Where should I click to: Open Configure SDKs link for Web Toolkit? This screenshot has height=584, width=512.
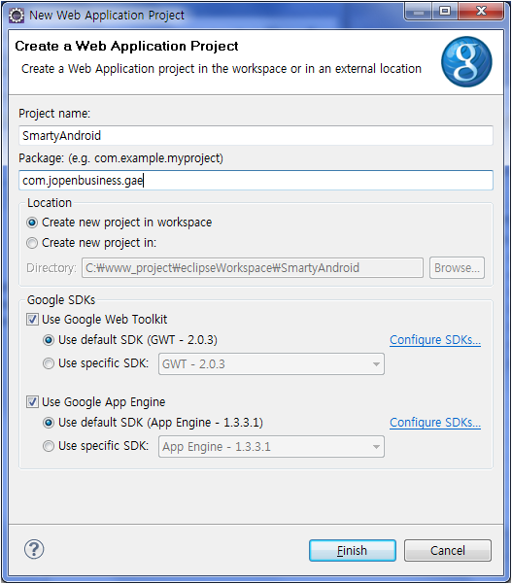tap(435, 340)
